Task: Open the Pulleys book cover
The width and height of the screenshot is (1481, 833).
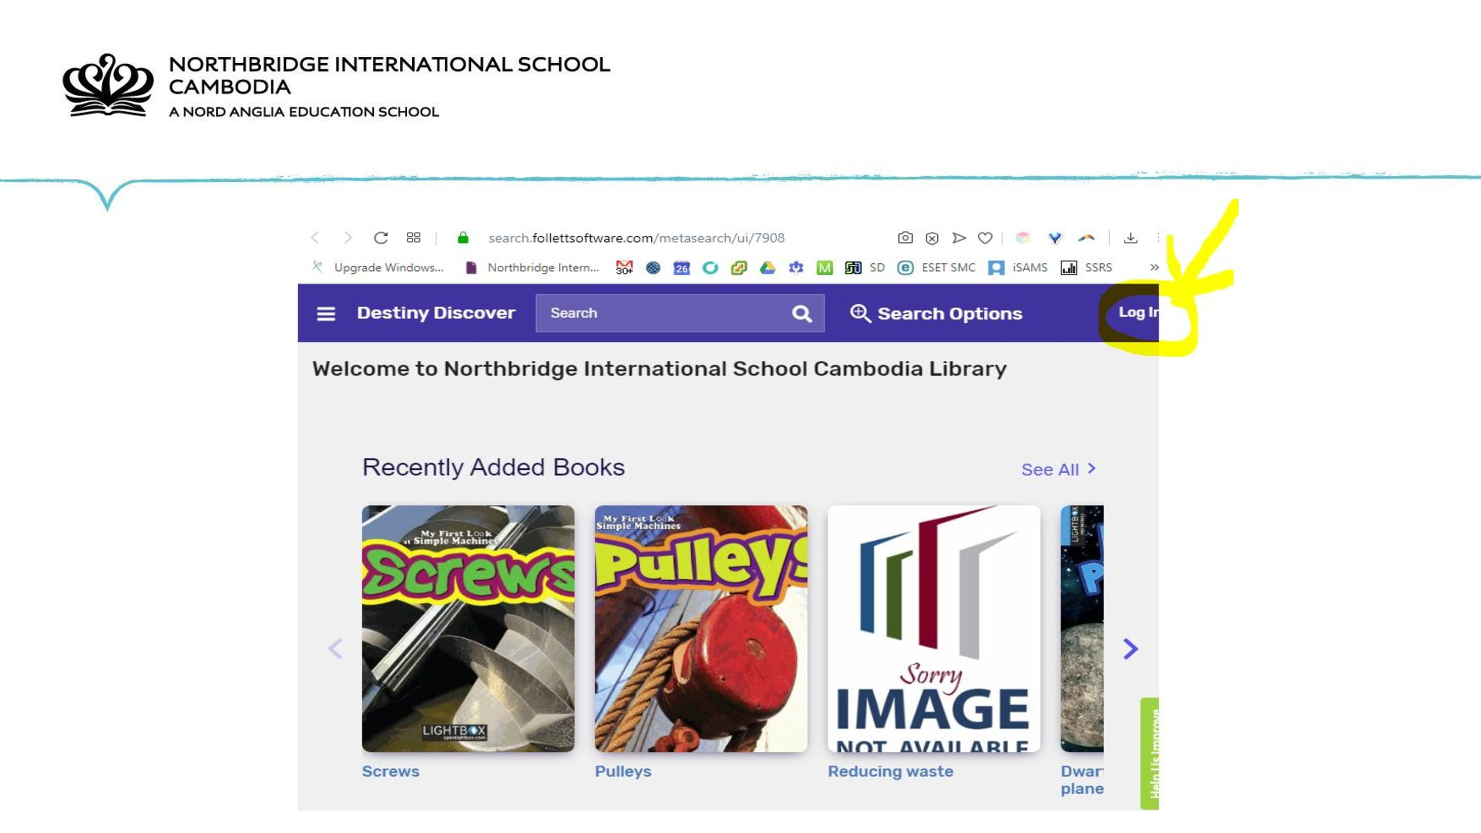Action: point(701,629)
